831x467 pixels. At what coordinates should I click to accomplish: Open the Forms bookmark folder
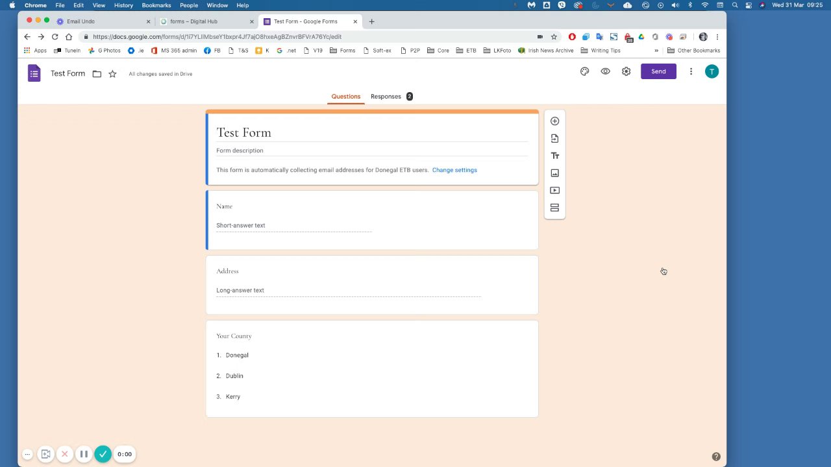[x=342, y=51]
